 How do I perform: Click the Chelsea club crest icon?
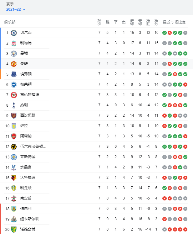point(14,33)
